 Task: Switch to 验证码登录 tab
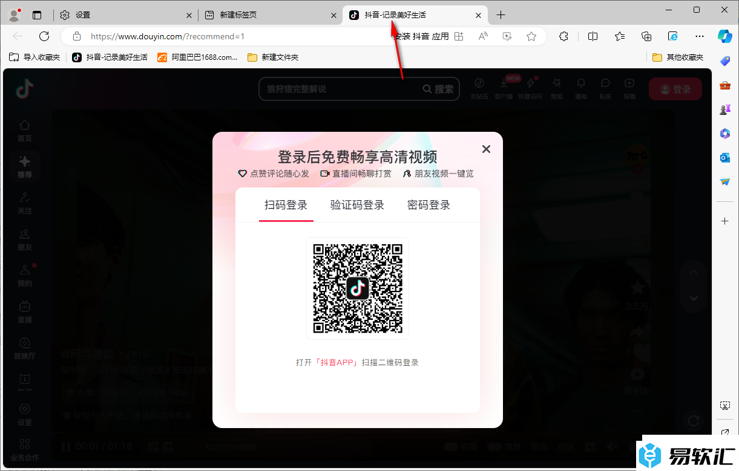(x=357, y=205)
